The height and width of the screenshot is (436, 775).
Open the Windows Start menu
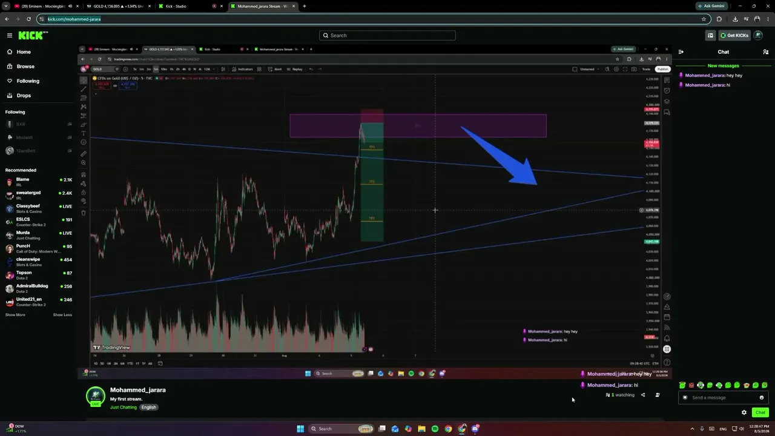tap(300, 429)
